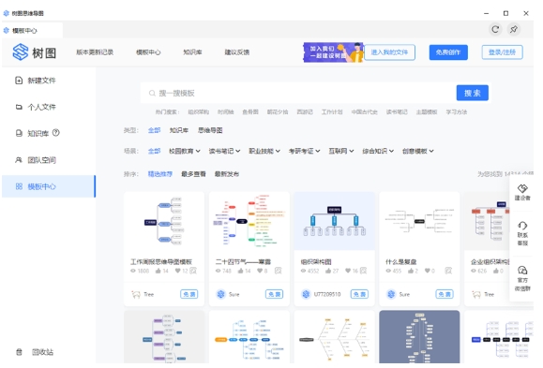
Task: Click heart icon on 二十四节气 card
Action: pyautogui.click(x=260, y=271)
